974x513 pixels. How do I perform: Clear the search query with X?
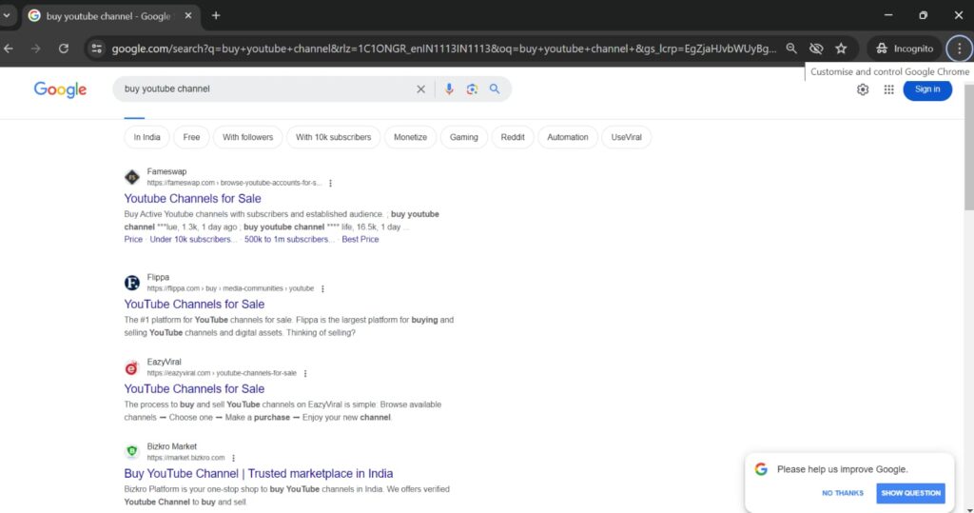420,89
